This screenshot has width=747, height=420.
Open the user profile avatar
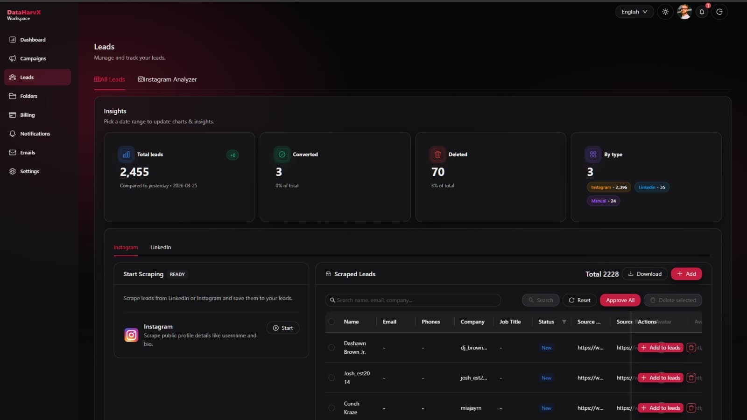pos(684,12)
